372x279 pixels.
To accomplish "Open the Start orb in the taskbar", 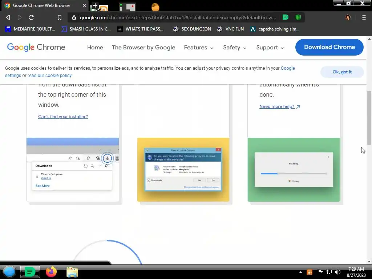I will click(9, 272).
